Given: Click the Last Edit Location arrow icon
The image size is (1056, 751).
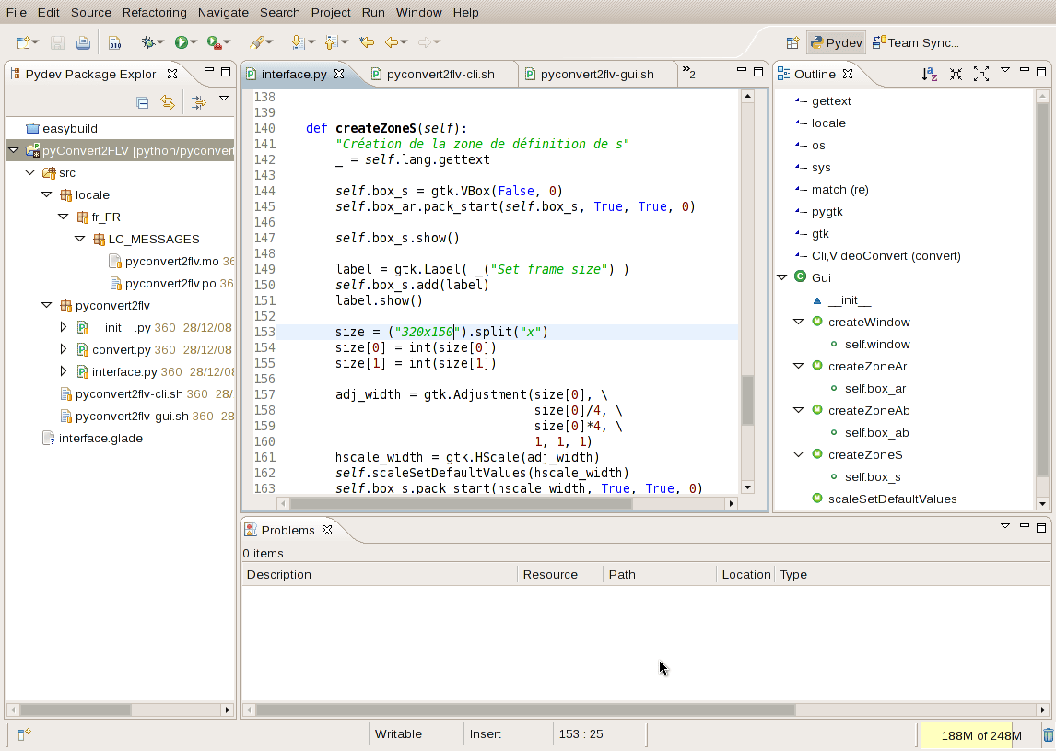Looking at the screenshot, I should 367,42.
